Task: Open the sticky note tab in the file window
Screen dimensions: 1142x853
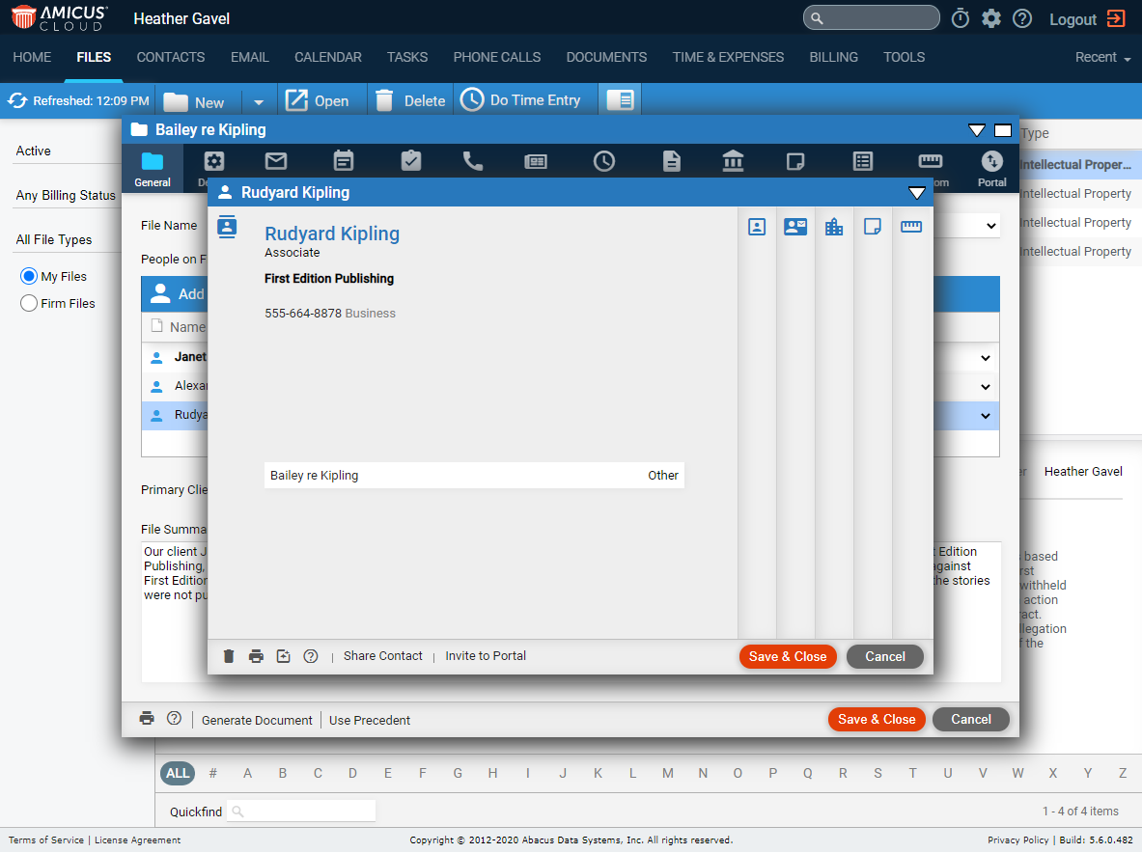Action: coord(795,161)
